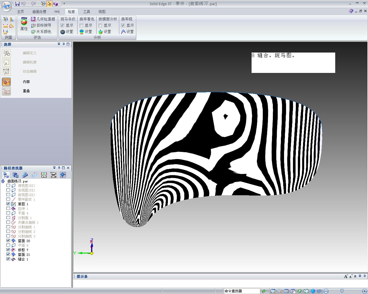
Task: Click the green go arrow beside 命令查找器
Action: tap(264, 291)
